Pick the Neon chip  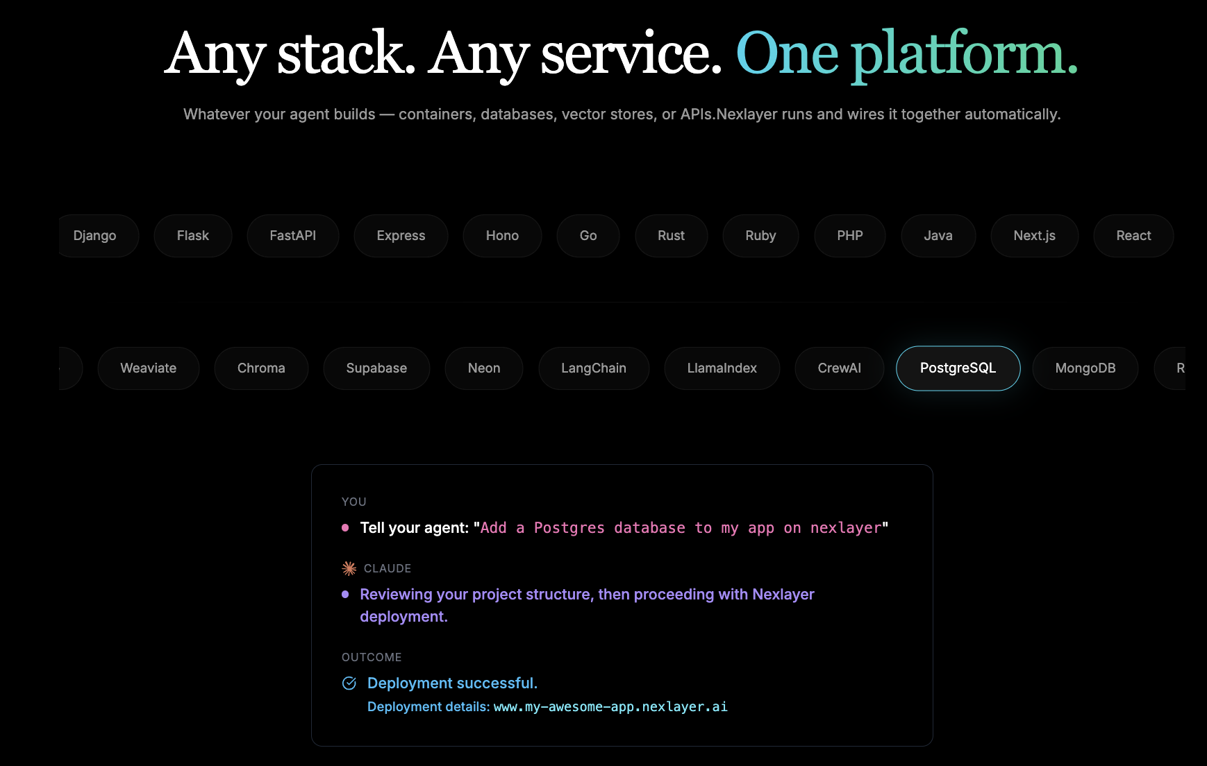tap(484, 368)
